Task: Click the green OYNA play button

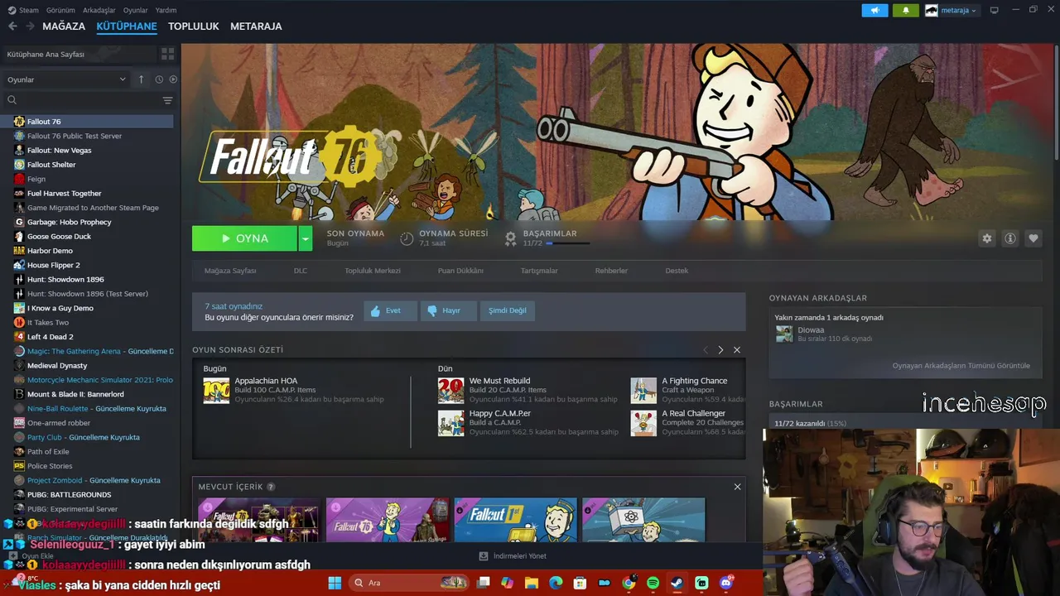Action: point(244,238)
